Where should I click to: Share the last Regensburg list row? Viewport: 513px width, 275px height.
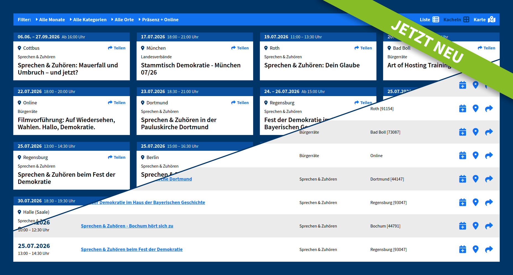click(489, 249)
